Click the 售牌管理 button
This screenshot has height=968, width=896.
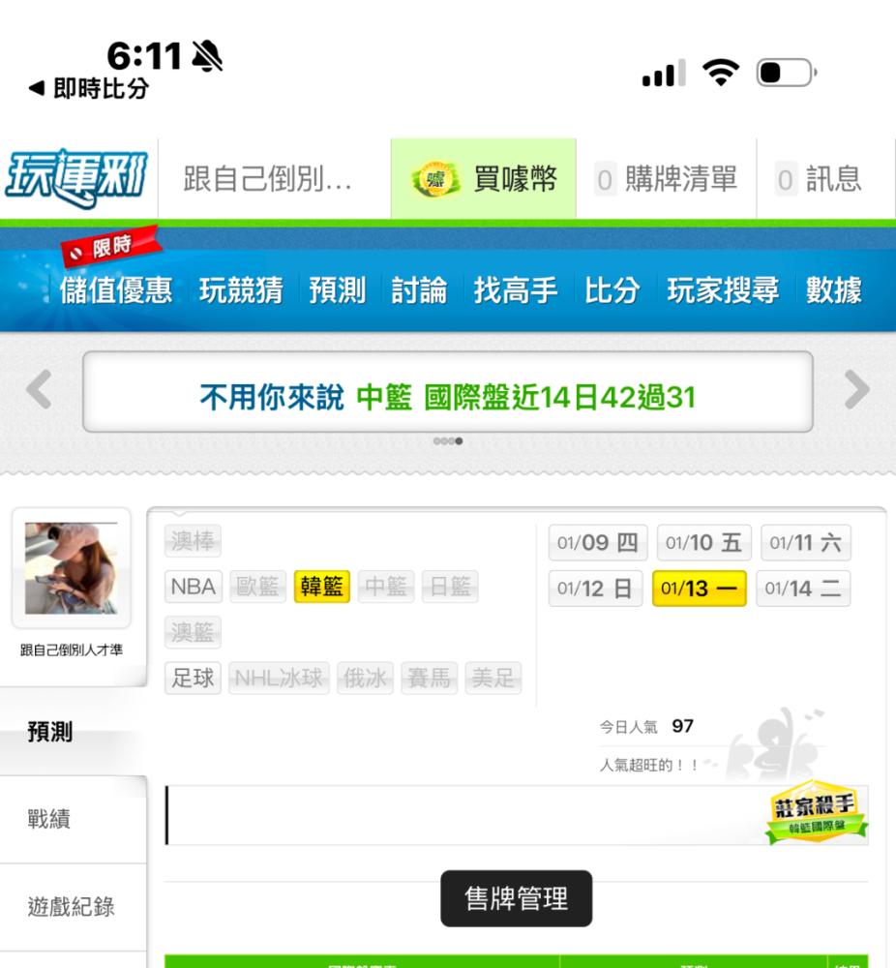tap(517, 898)
